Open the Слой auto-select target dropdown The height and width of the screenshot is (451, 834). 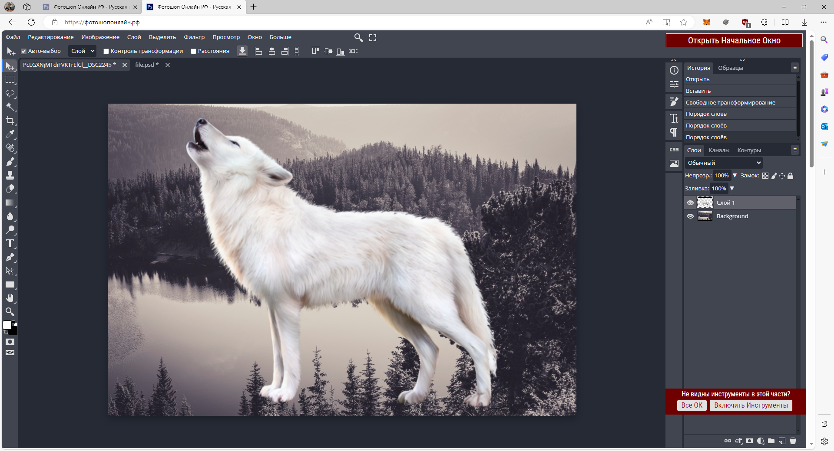(83, 51)
